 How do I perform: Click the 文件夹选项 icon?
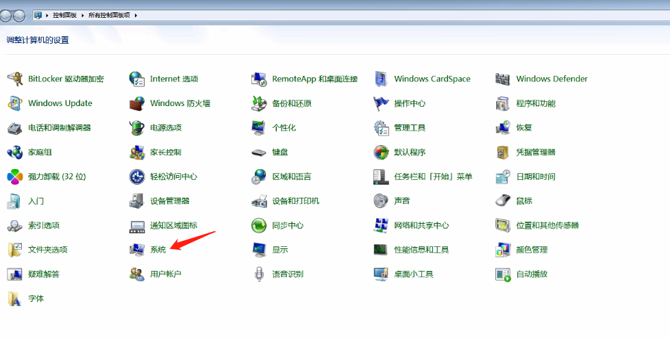click(15, 250)
